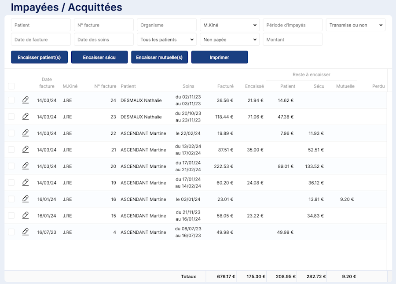Click the Patient search field
The width and height of the screenshot is (396, 284).
click(41, 25)
